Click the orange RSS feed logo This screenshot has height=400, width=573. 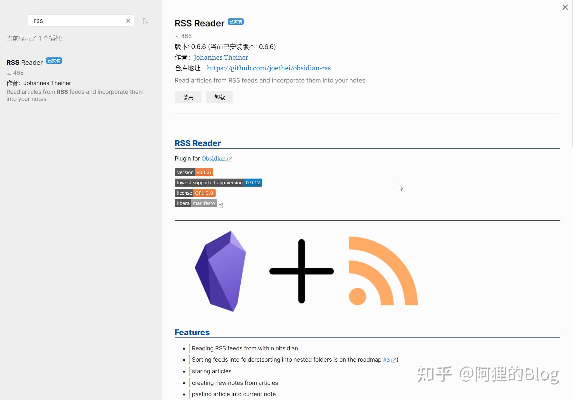(383, 271)
